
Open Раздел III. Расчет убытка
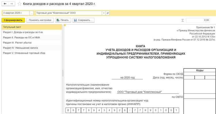(32, 43)
